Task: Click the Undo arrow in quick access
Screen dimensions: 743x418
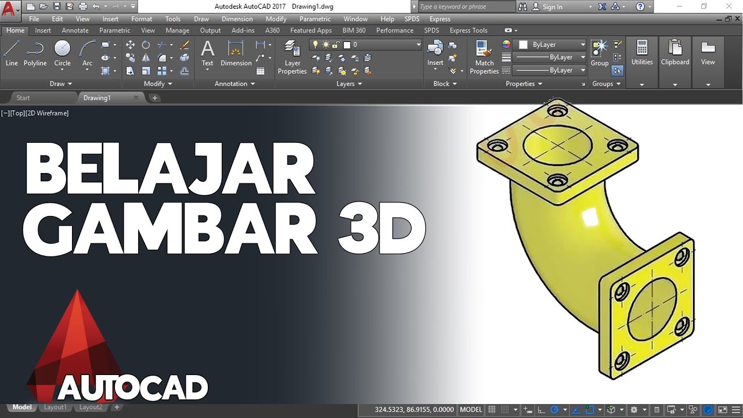Action: (x=96, y=6)
